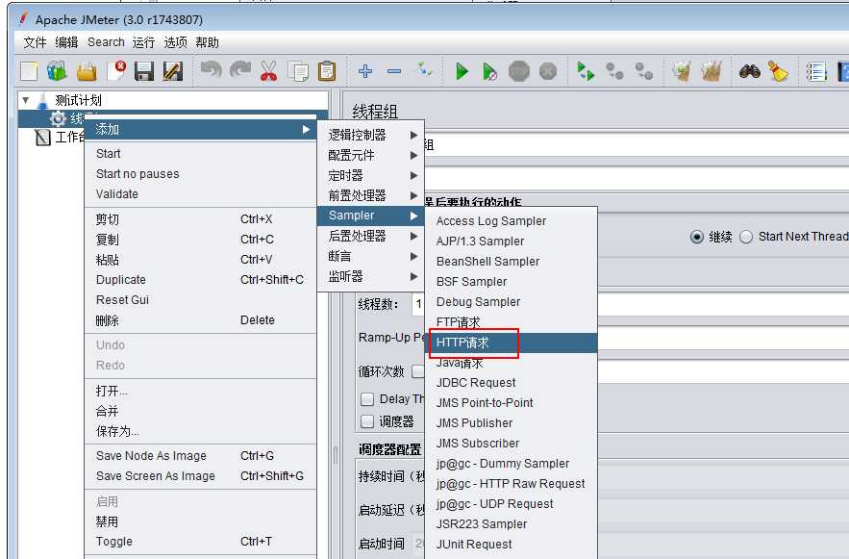Choose HTTP请求 from Sampler list

[512, 343]
